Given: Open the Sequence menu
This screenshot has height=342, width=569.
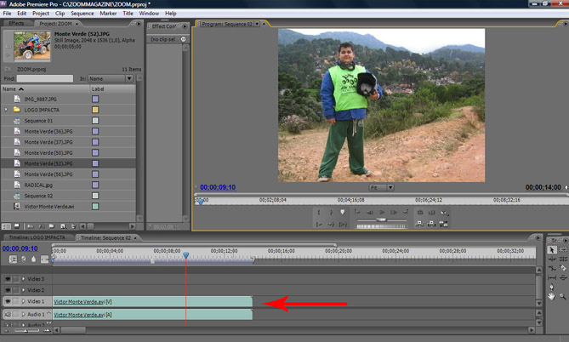Looking at the screenshot, I should [83, 14].
